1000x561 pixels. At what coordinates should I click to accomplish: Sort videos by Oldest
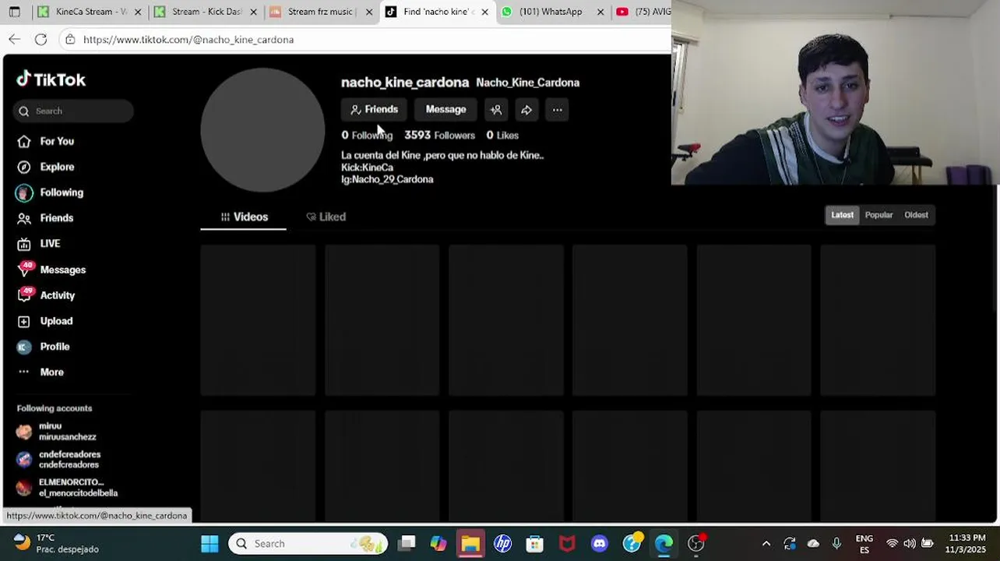tap(916, 215)
